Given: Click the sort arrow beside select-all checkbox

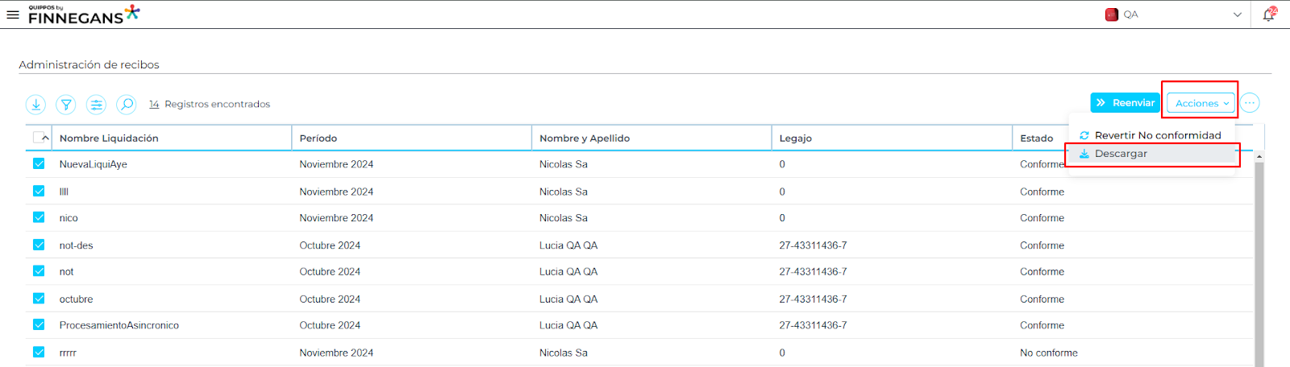Looking at the screenshot, I should tap(46, 138).
